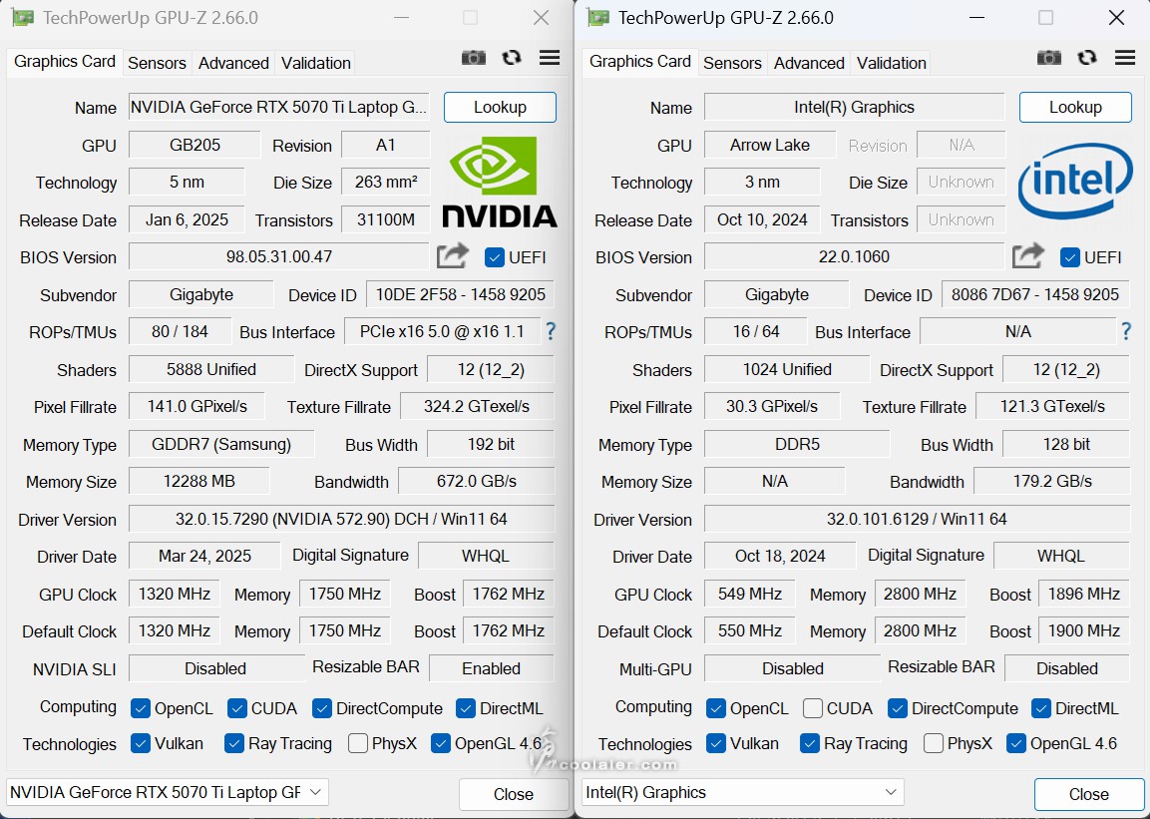
Task: Toggle Ray Tracing checkbox in Intel window
Action: pos(810,743)
